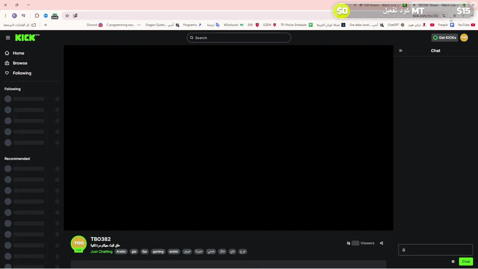Click the 23:43 timer extension icon

(x=55, y=16)
